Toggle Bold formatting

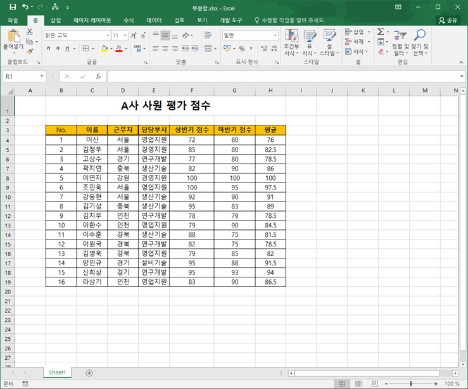pyautogui.click(x=48, y=48)
